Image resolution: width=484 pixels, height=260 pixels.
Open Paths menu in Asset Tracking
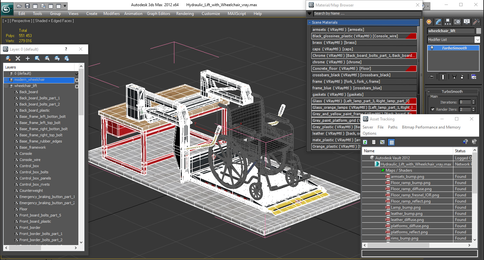(393, 127)
